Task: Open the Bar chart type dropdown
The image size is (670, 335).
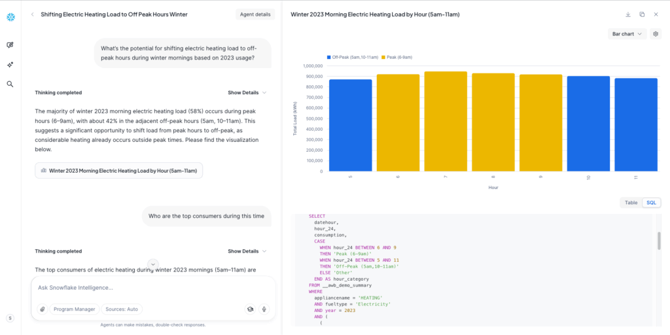Action: pos(627,33)
